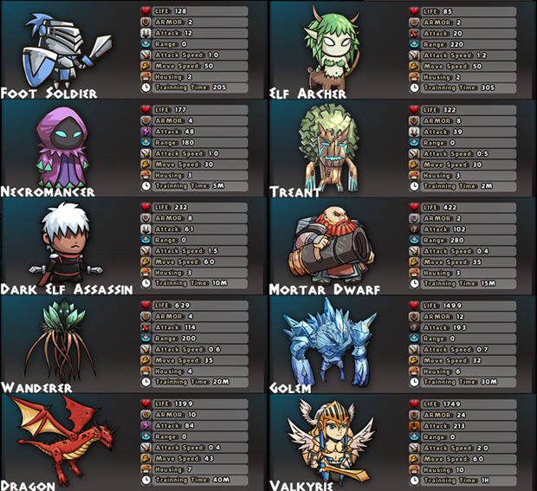Select the Elf Archer character portrait
This screenshot has width=537, height=491.
pyautogui.click(x=332, y=46)
